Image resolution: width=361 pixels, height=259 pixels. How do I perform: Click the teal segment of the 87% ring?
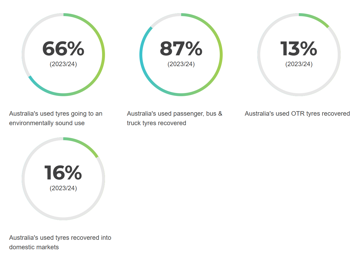(141, 61)
